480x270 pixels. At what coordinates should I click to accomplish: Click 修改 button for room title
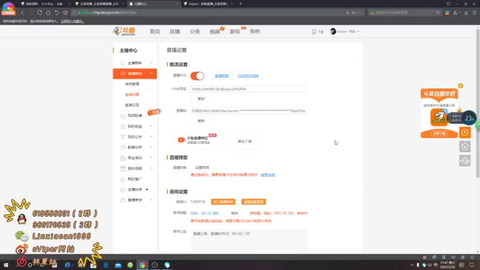tap(235, 213)
